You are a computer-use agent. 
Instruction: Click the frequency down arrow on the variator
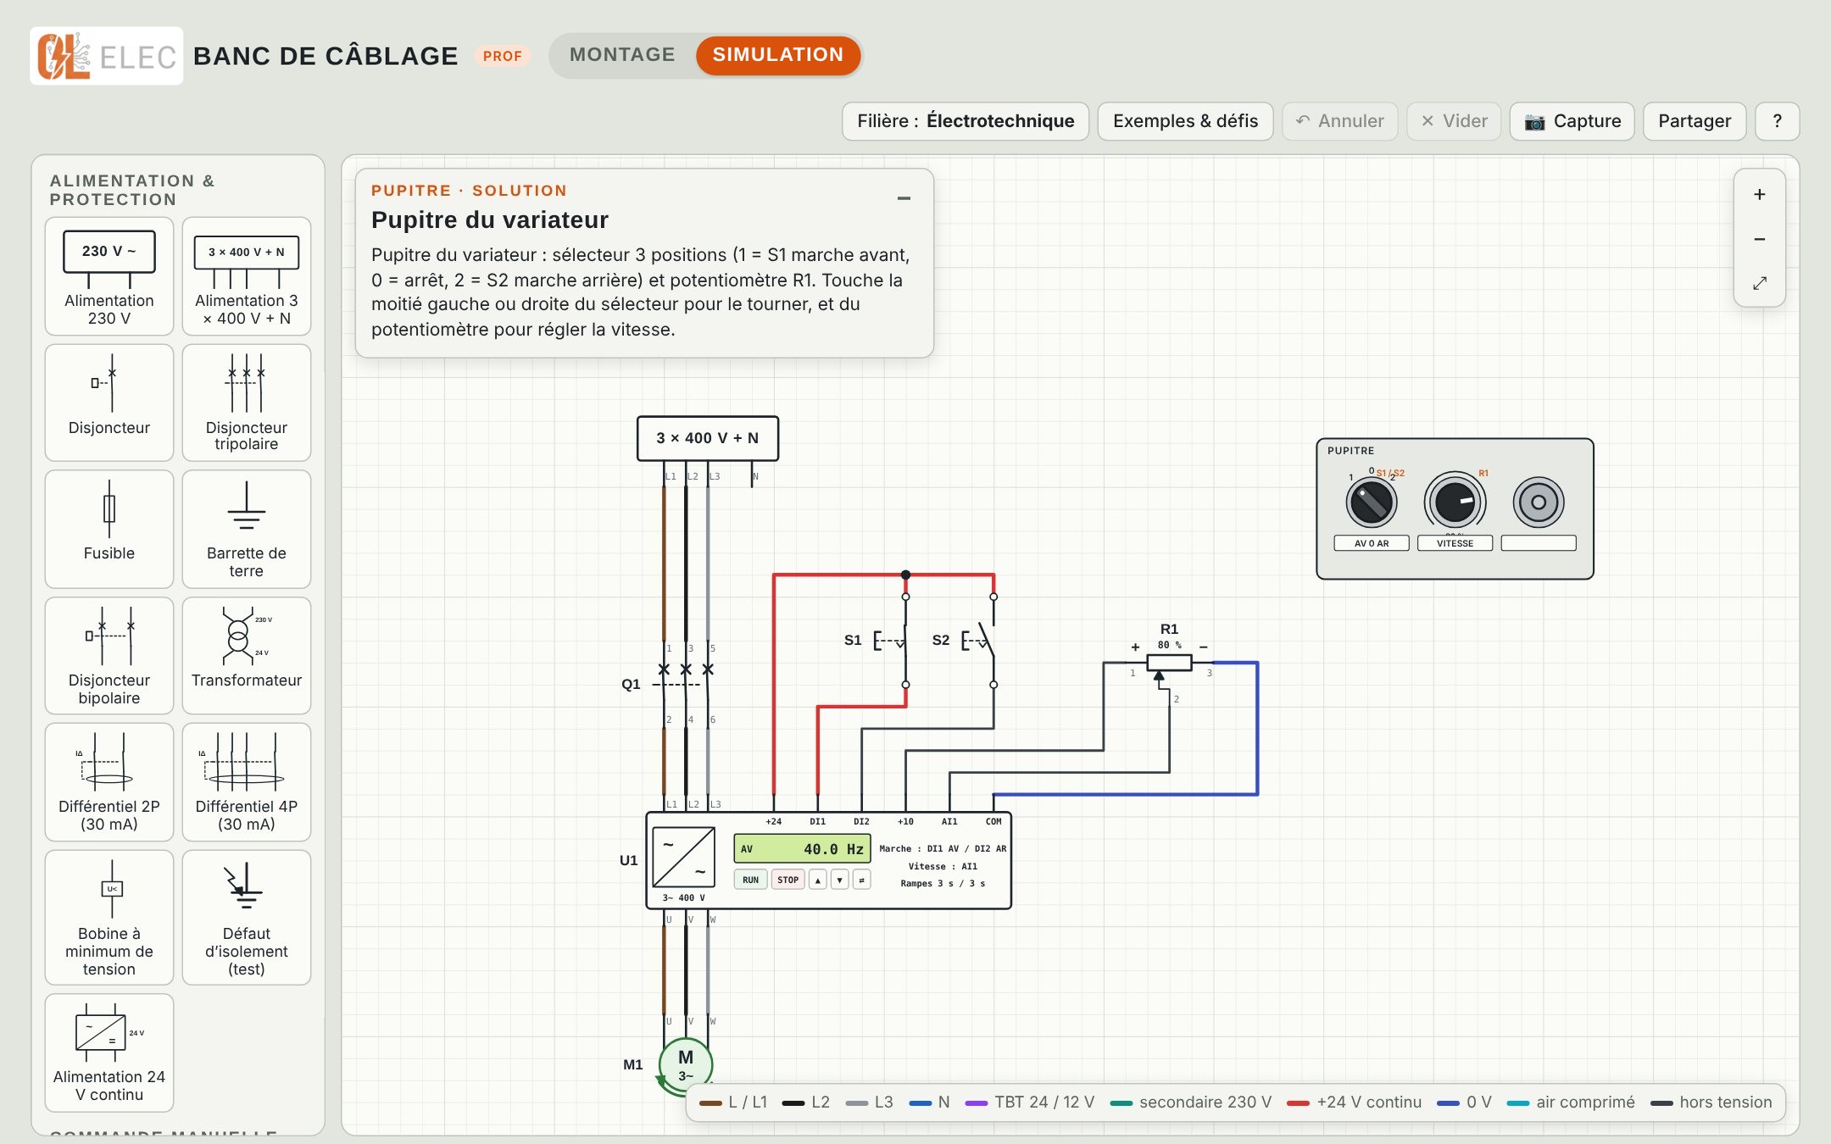point(839,880)
